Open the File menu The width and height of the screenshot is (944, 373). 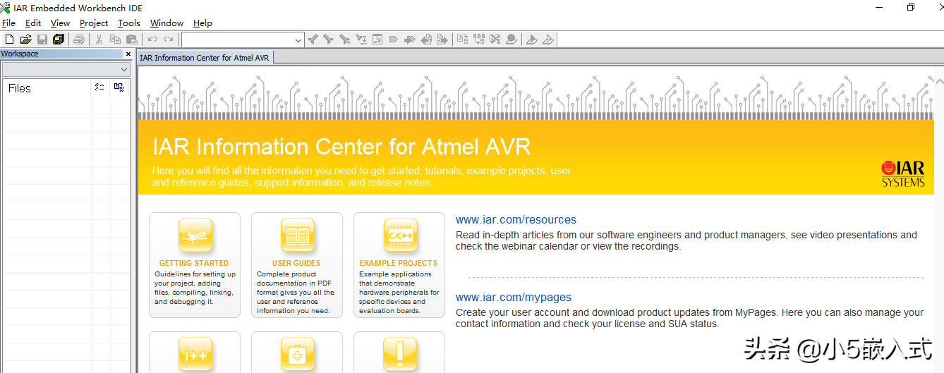[8, 23]
